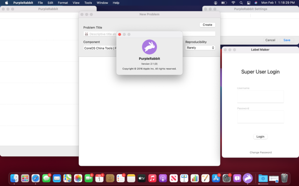Open News app in the Dock
The image size is (299, 186).
[x=174, y=178]
